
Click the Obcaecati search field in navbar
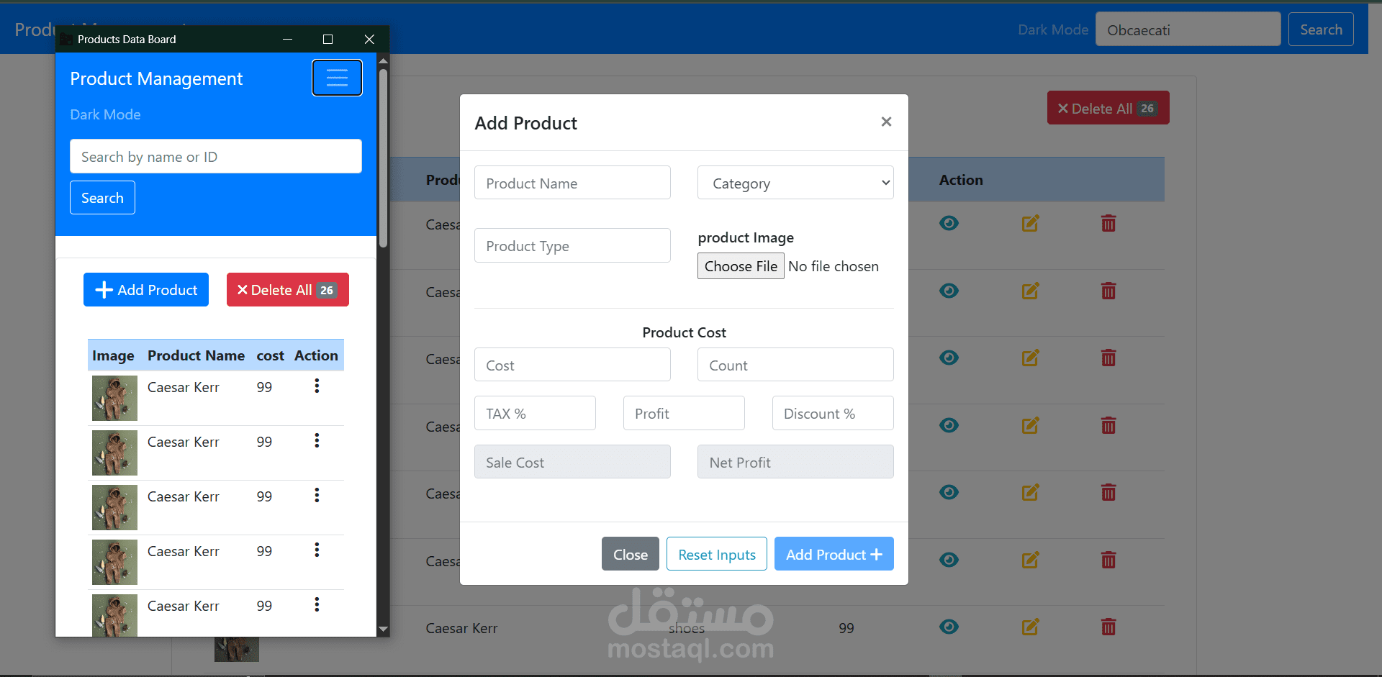click(x=1188, y=29)
